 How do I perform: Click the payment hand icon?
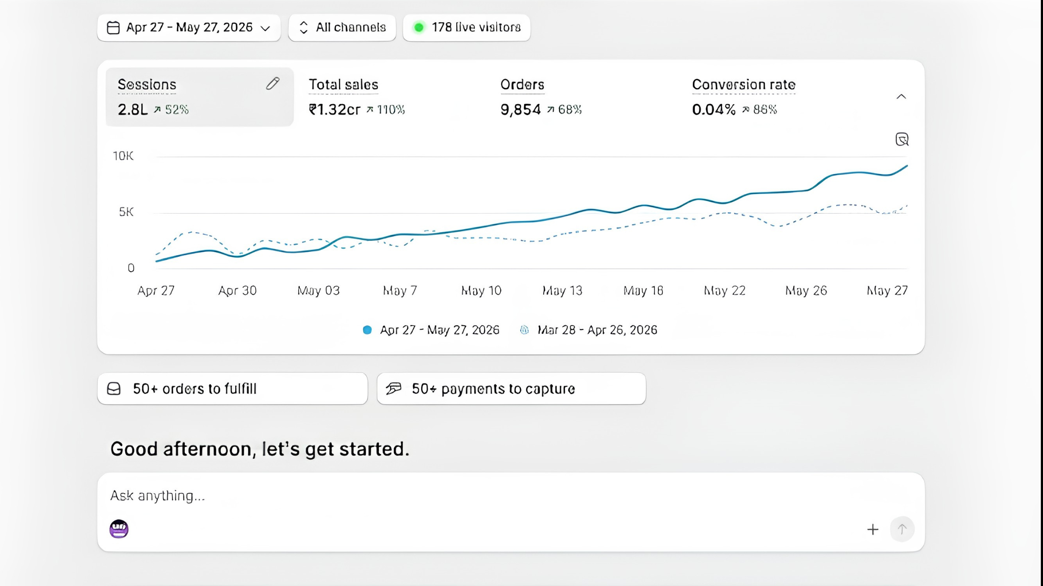pos(394,388)
